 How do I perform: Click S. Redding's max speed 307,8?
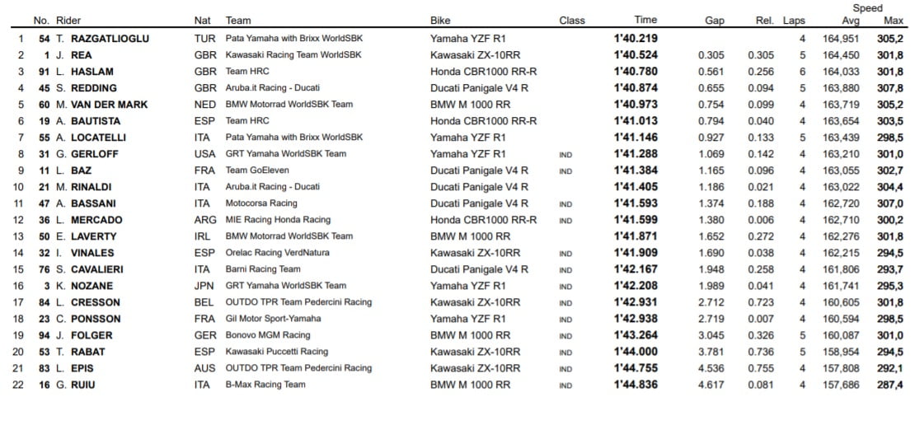pyautogui.click(x=889, y=88)
